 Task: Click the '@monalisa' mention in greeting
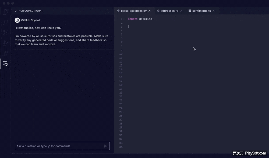click(x=26, y=28)
